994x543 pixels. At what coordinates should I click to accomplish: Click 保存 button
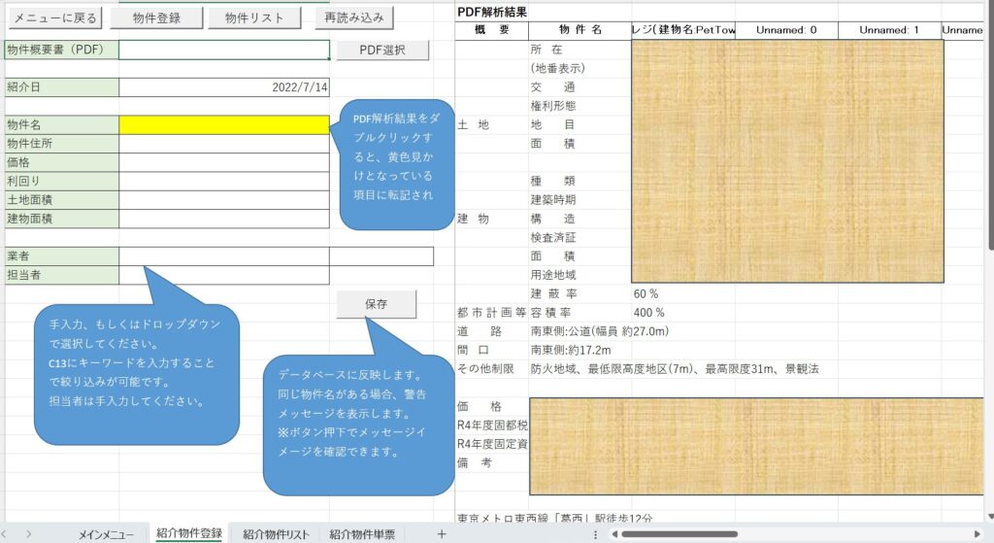pyautogui.click(x=377, y=304)
